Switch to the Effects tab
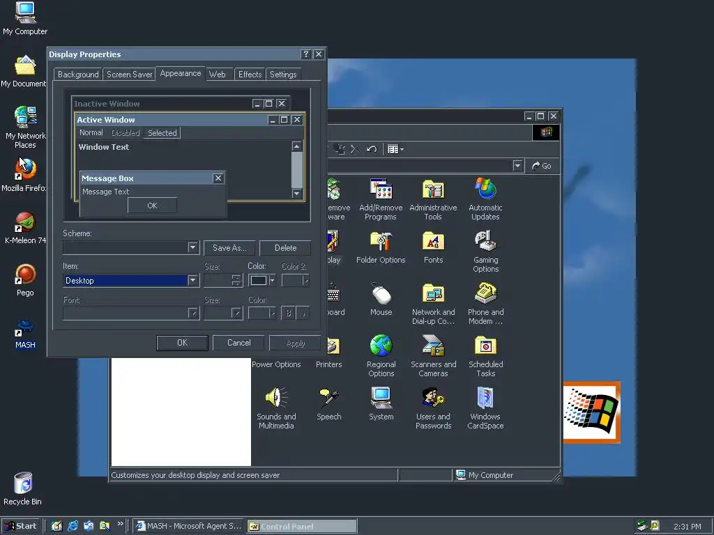 [x=250, y=74]
